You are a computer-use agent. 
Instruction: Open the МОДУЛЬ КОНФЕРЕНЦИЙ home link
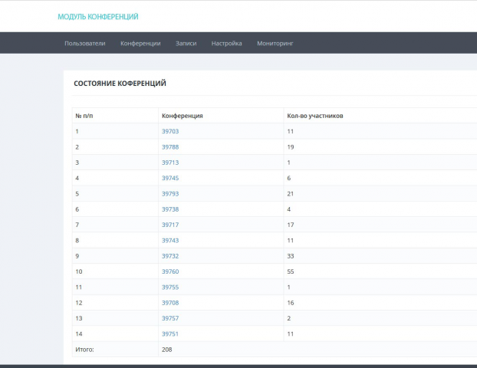pyautogui.click(x=98, y=17)
